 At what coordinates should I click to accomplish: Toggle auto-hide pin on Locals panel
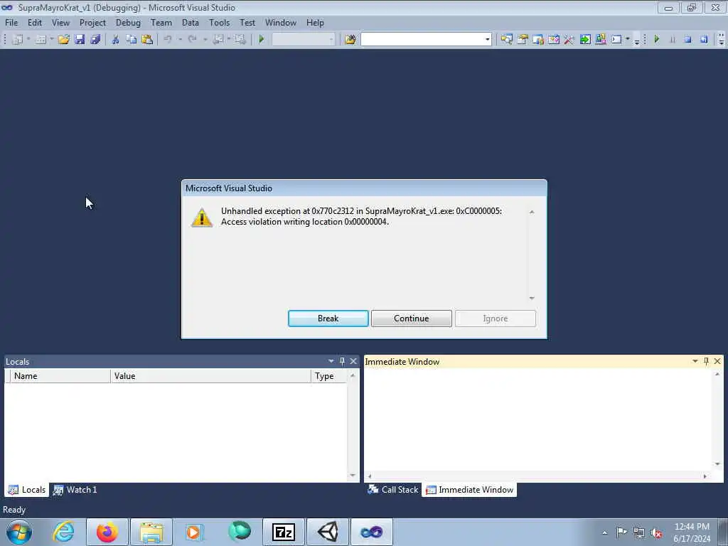point(342,361)
